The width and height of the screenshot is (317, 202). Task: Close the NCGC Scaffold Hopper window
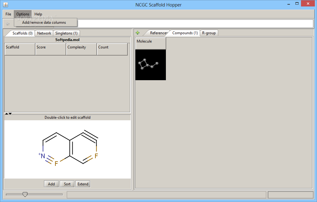click(308, 4)
